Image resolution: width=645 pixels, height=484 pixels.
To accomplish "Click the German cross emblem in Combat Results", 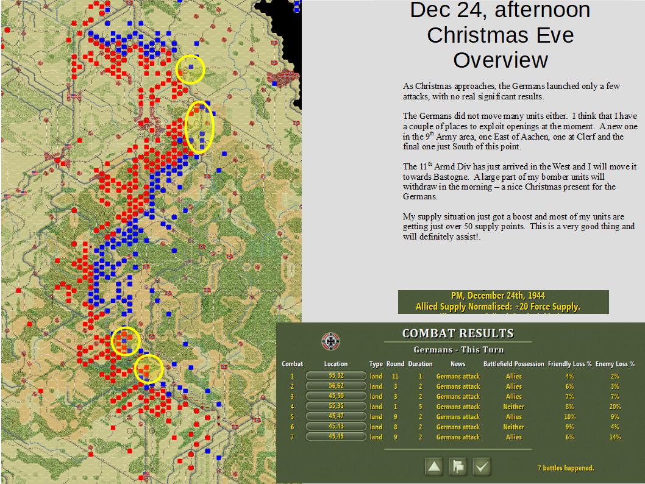I will pyautogui.click(x=330, y=341).
